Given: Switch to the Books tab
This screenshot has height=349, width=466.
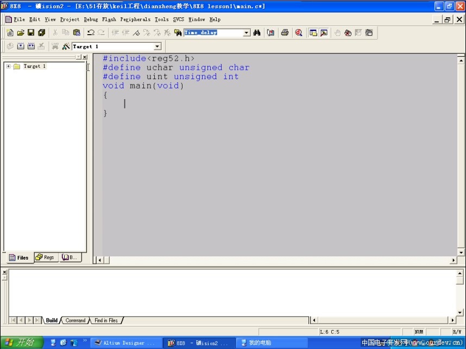Looking at the screenshot, I should 70,257.
